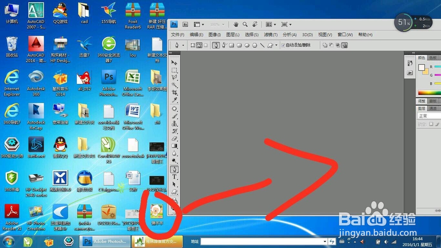Pick a color from the spectrum ramp
This screenshot has width=441, height=248.
(430, 92)
